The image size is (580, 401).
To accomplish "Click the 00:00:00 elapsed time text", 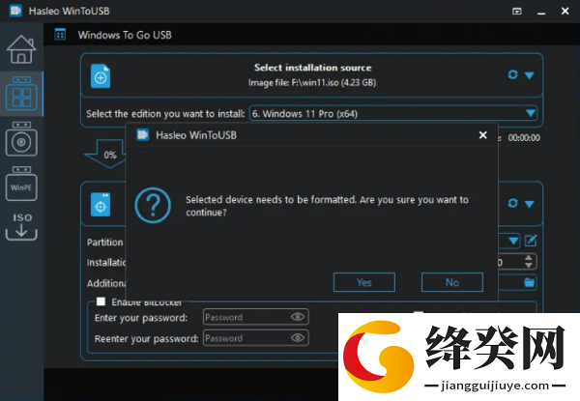I will point(524,138).
